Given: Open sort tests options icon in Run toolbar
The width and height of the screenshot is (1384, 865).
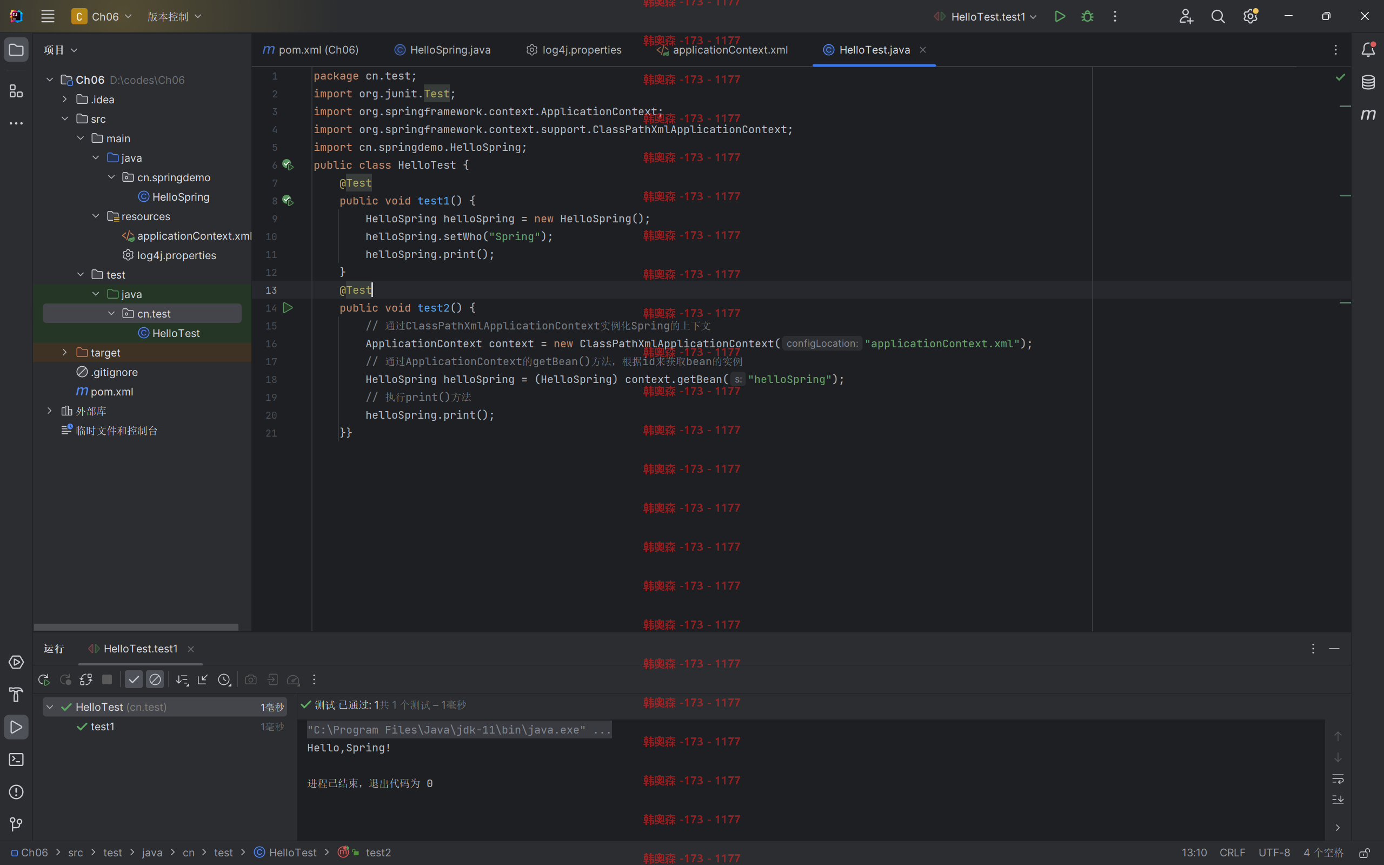Looking at the screenshot, I should 182,679.
